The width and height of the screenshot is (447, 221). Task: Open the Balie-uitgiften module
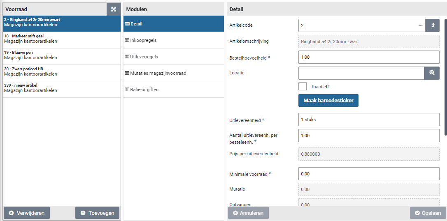pyautogui.click(x=173, y=90)
